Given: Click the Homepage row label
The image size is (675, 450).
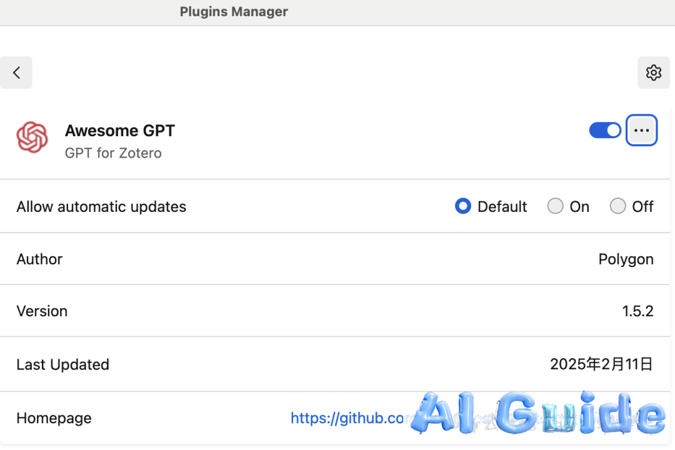Looking at the screenshot, I should 54,418.
